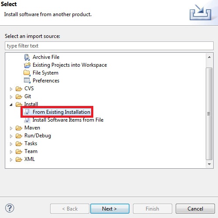Image resolution: width=218 pixels, height=218 pixels.
Task: Expand the XML category arrow
Action: pyautogui.click(x=11, y=160)
